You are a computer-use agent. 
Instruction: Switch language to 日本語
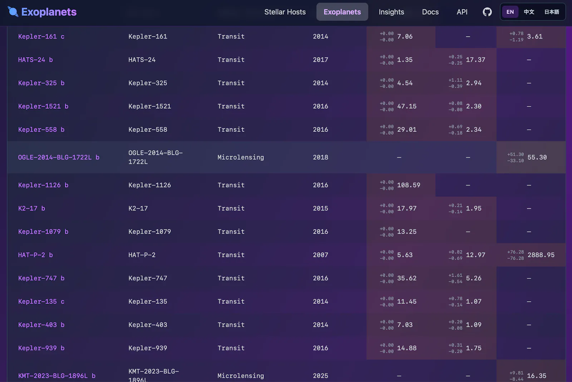[x=552, y=12]
